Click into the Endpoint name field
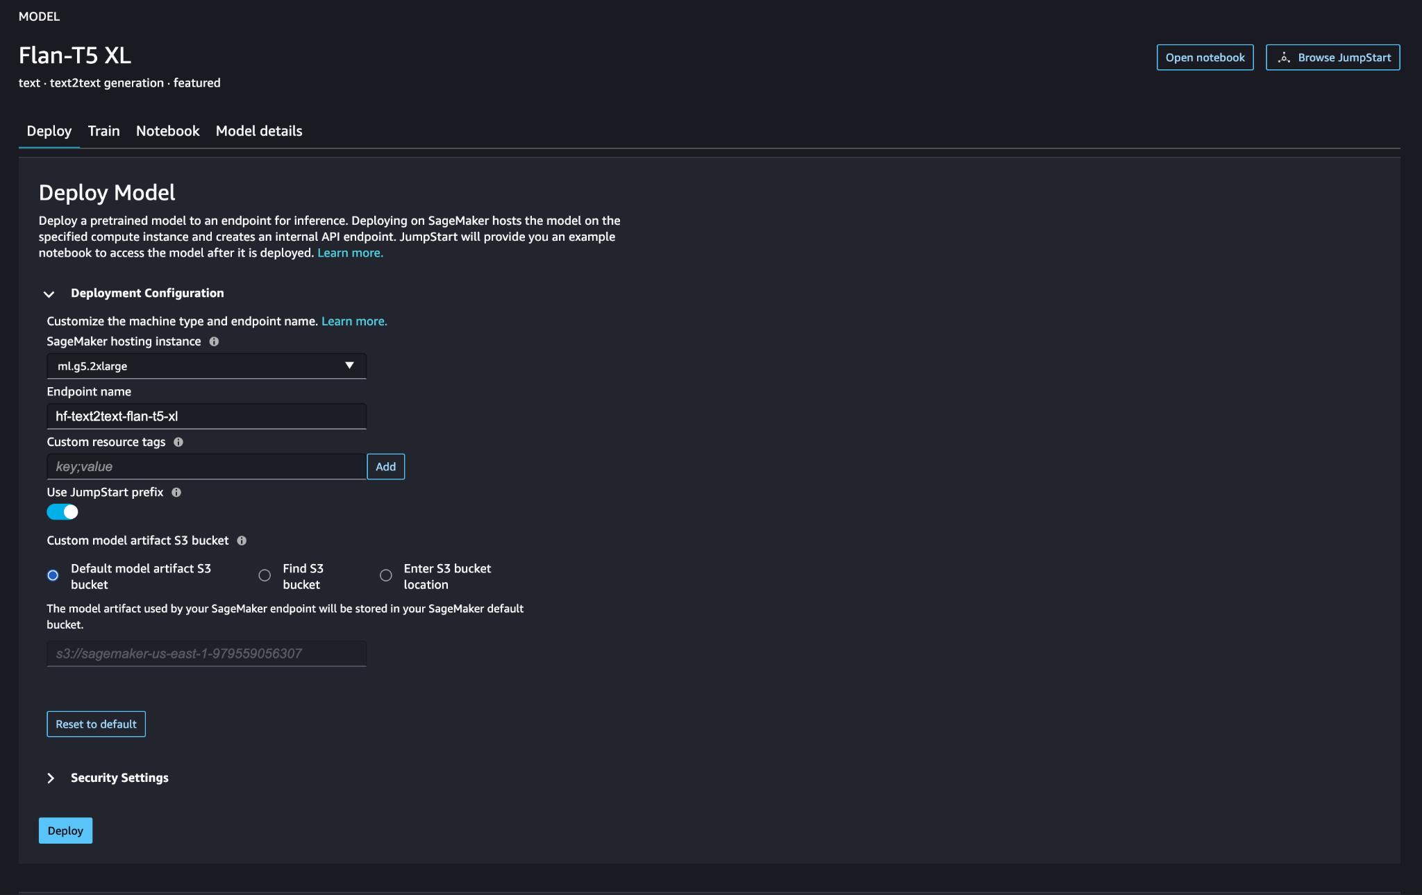Screen dimensions: 1422x895 tap(206, 417)
